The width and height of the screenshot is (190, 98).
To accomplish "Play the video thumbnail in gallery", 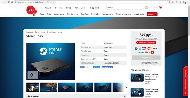I will [x=33, y=87].
